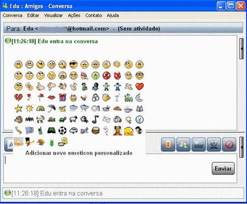Insert the soccer ball emoticon
This screenshot has height=204, width=247.
63,131
